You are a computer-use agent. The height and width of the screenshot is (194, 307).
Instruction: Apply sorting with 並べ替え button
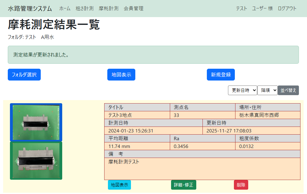pos(288,90)
